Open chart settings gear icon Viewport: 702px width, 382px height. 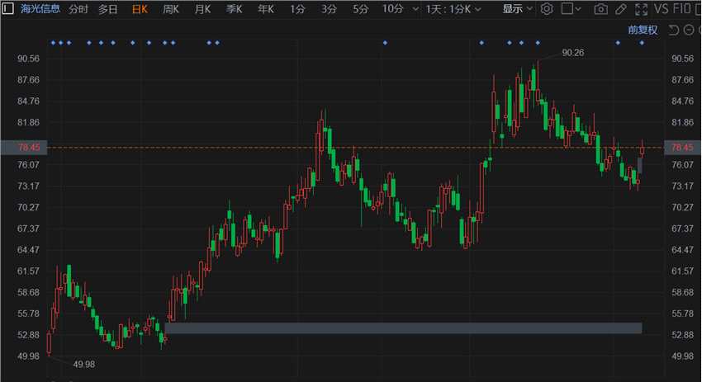click(546, 9)
